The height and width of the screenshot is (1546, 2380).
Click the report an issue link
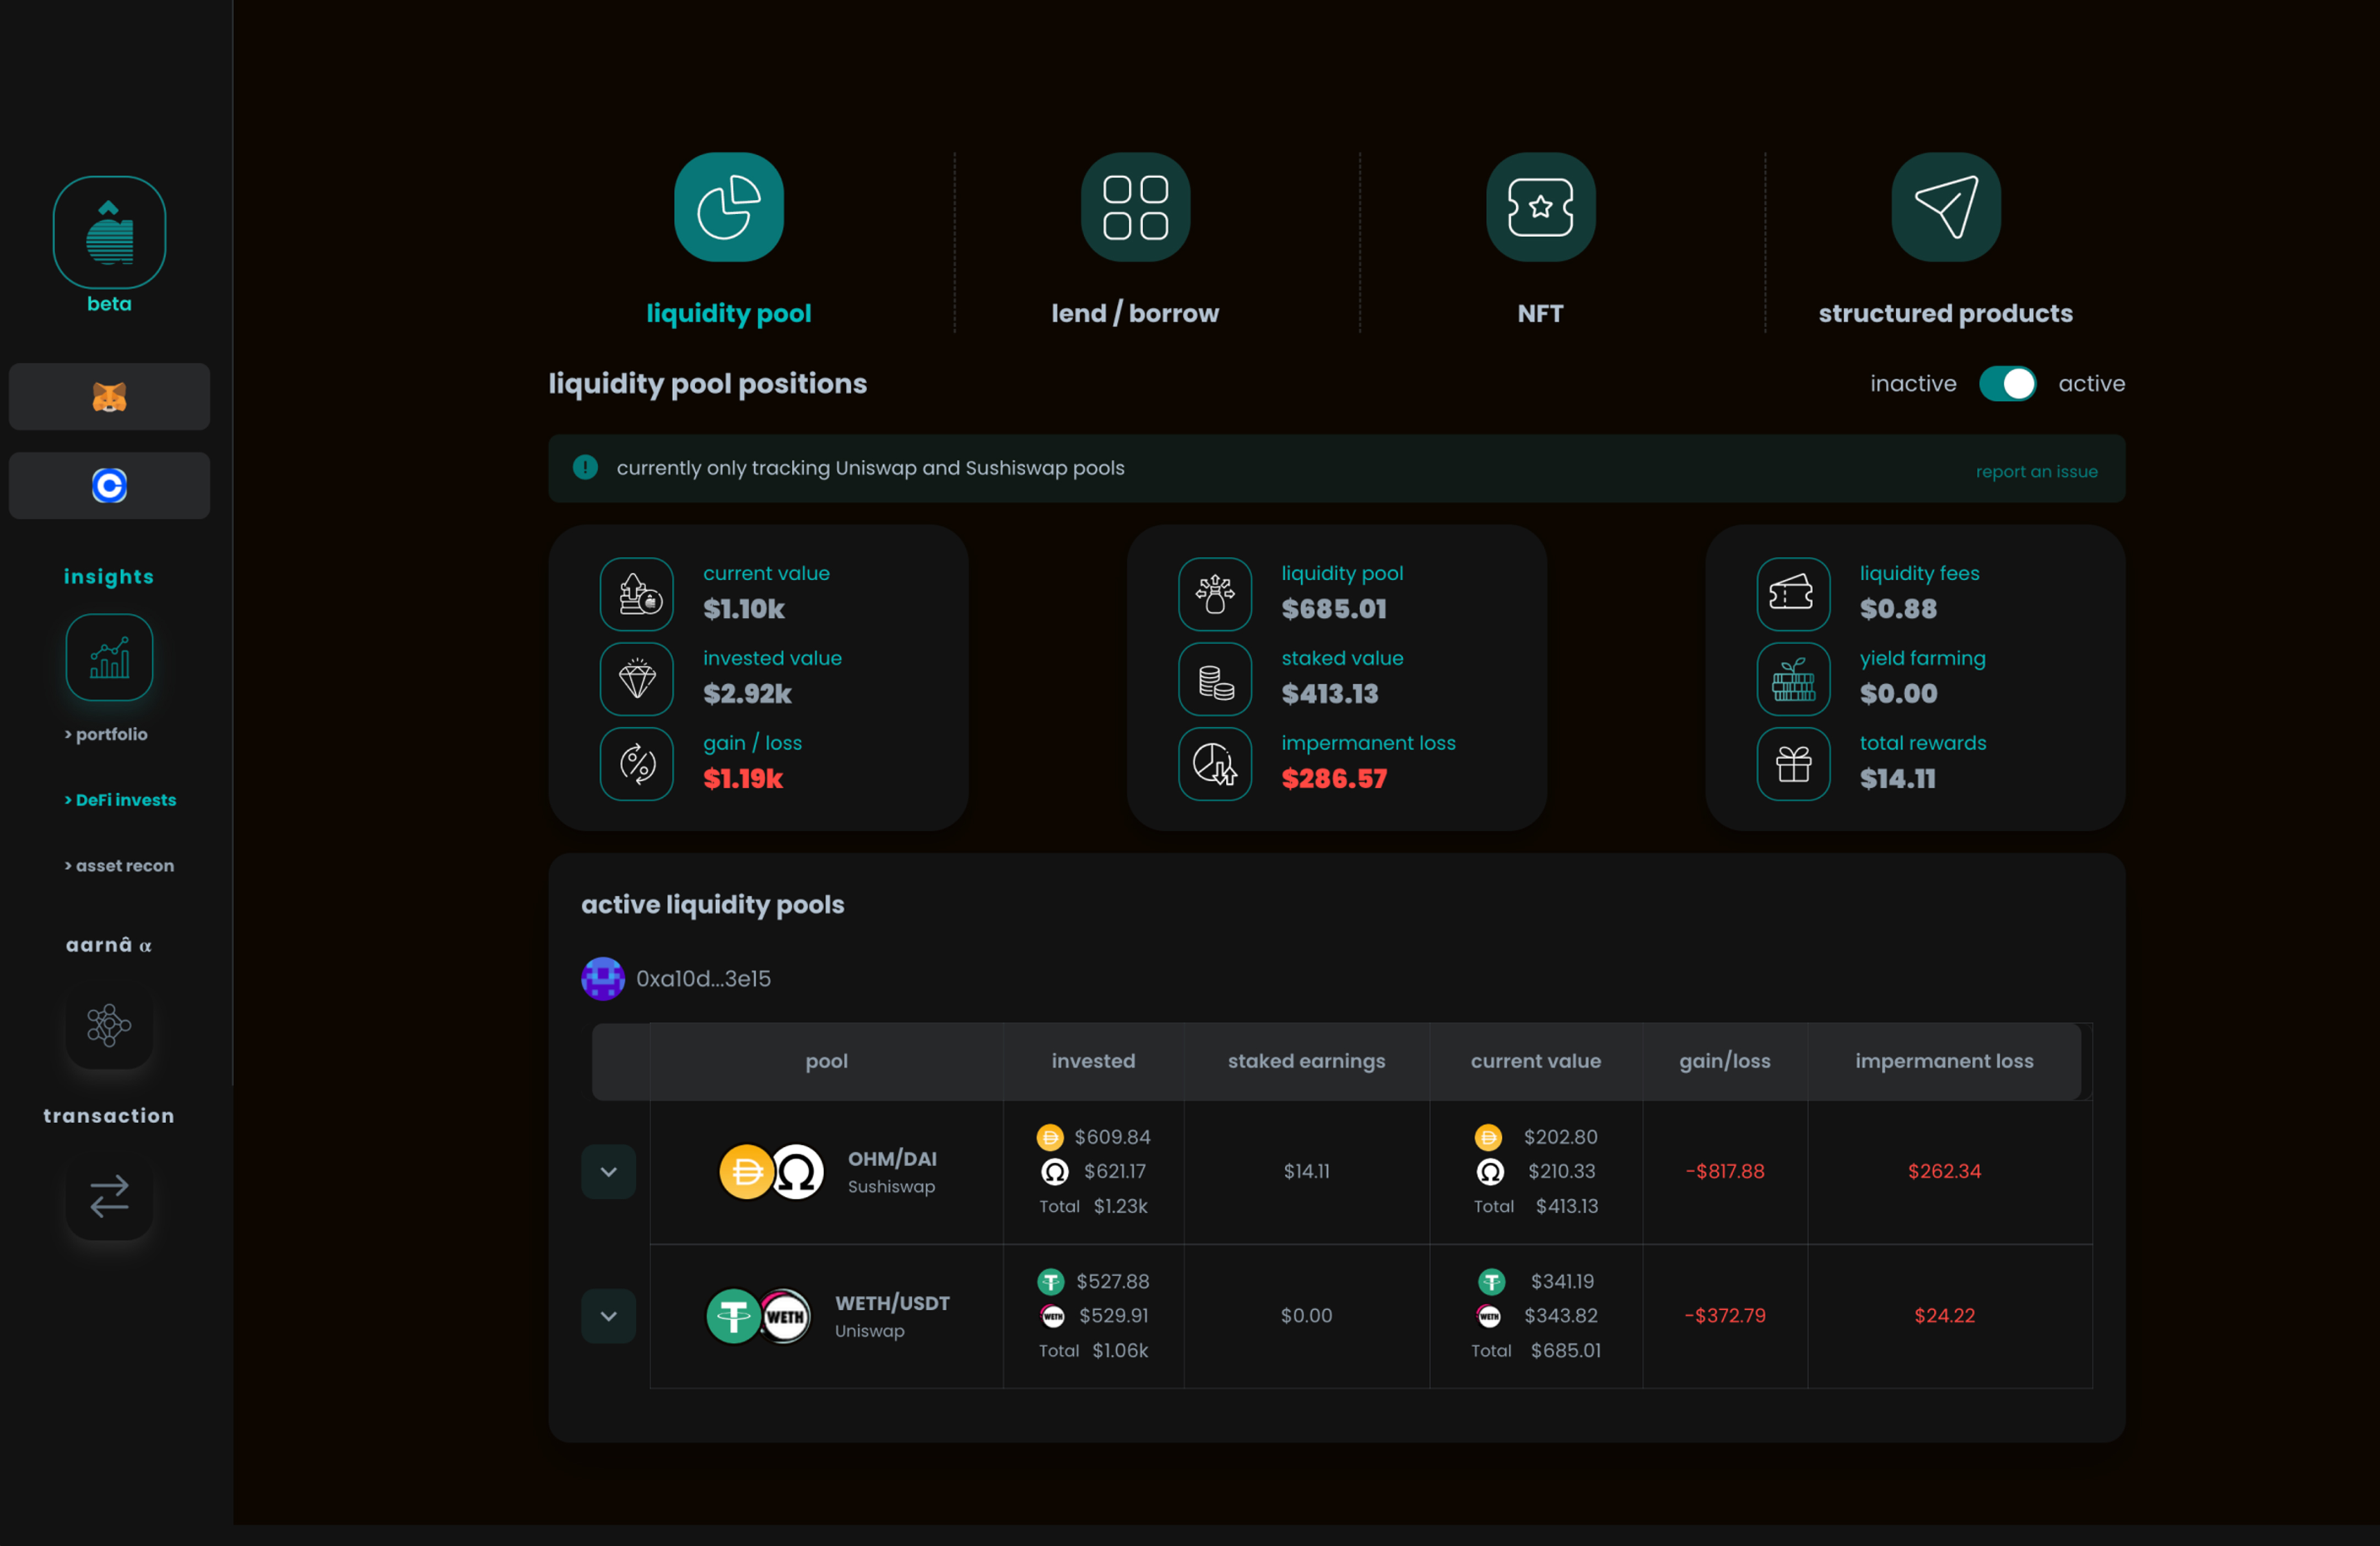tap(2036, 472)
